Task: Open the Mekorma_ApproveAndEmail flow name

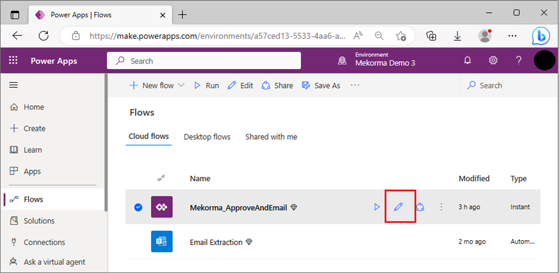Action: coord(239,207)
